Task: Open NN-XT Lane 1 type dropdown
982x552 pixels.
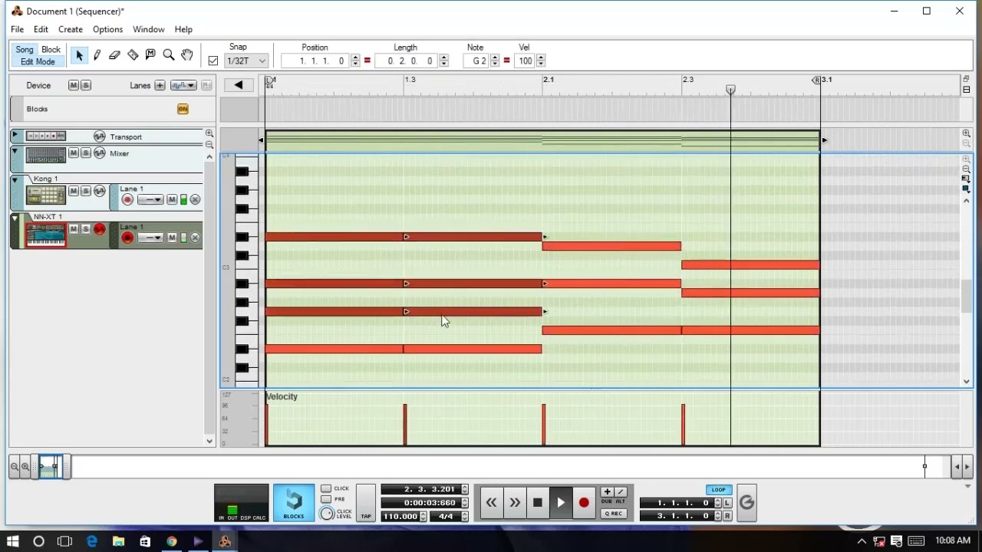Action: 150,238
